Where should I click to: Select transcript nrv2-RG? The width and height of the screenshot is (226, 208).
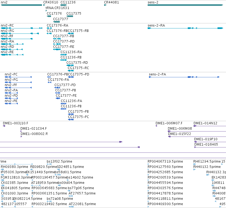point(7,31)
